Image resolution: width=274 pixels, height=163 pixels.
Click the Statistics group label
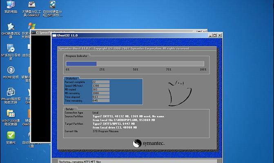pos(71,79)
